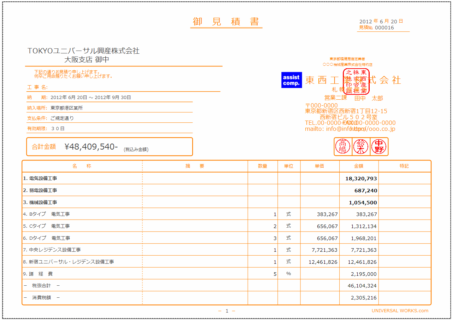Click the 鈴木 round approval stamp
The width and height of the screenshot is (452, 320).
tap(361, 146)
